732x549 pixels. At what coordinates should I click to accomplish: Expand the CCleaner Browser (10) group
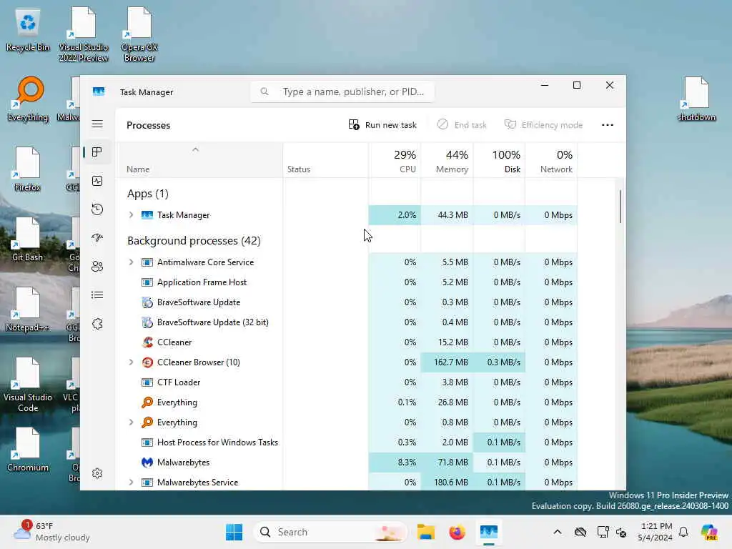click(132, 362)
